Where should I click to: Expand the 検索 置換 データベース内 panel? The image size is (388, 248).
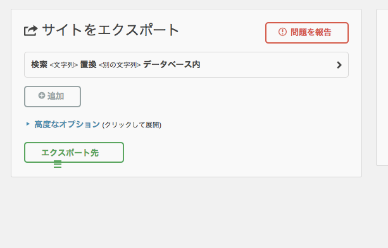point(186,64)
